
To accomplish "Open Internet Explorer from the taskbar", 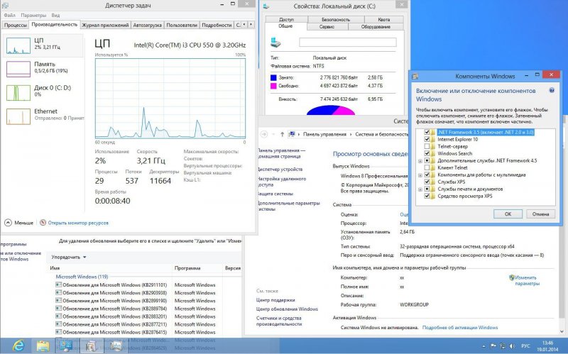I will tap(17, 346).
